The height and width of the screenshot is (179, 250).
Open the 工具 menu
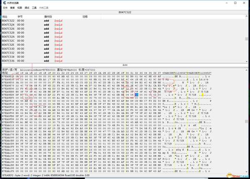[x=35, y=7]
